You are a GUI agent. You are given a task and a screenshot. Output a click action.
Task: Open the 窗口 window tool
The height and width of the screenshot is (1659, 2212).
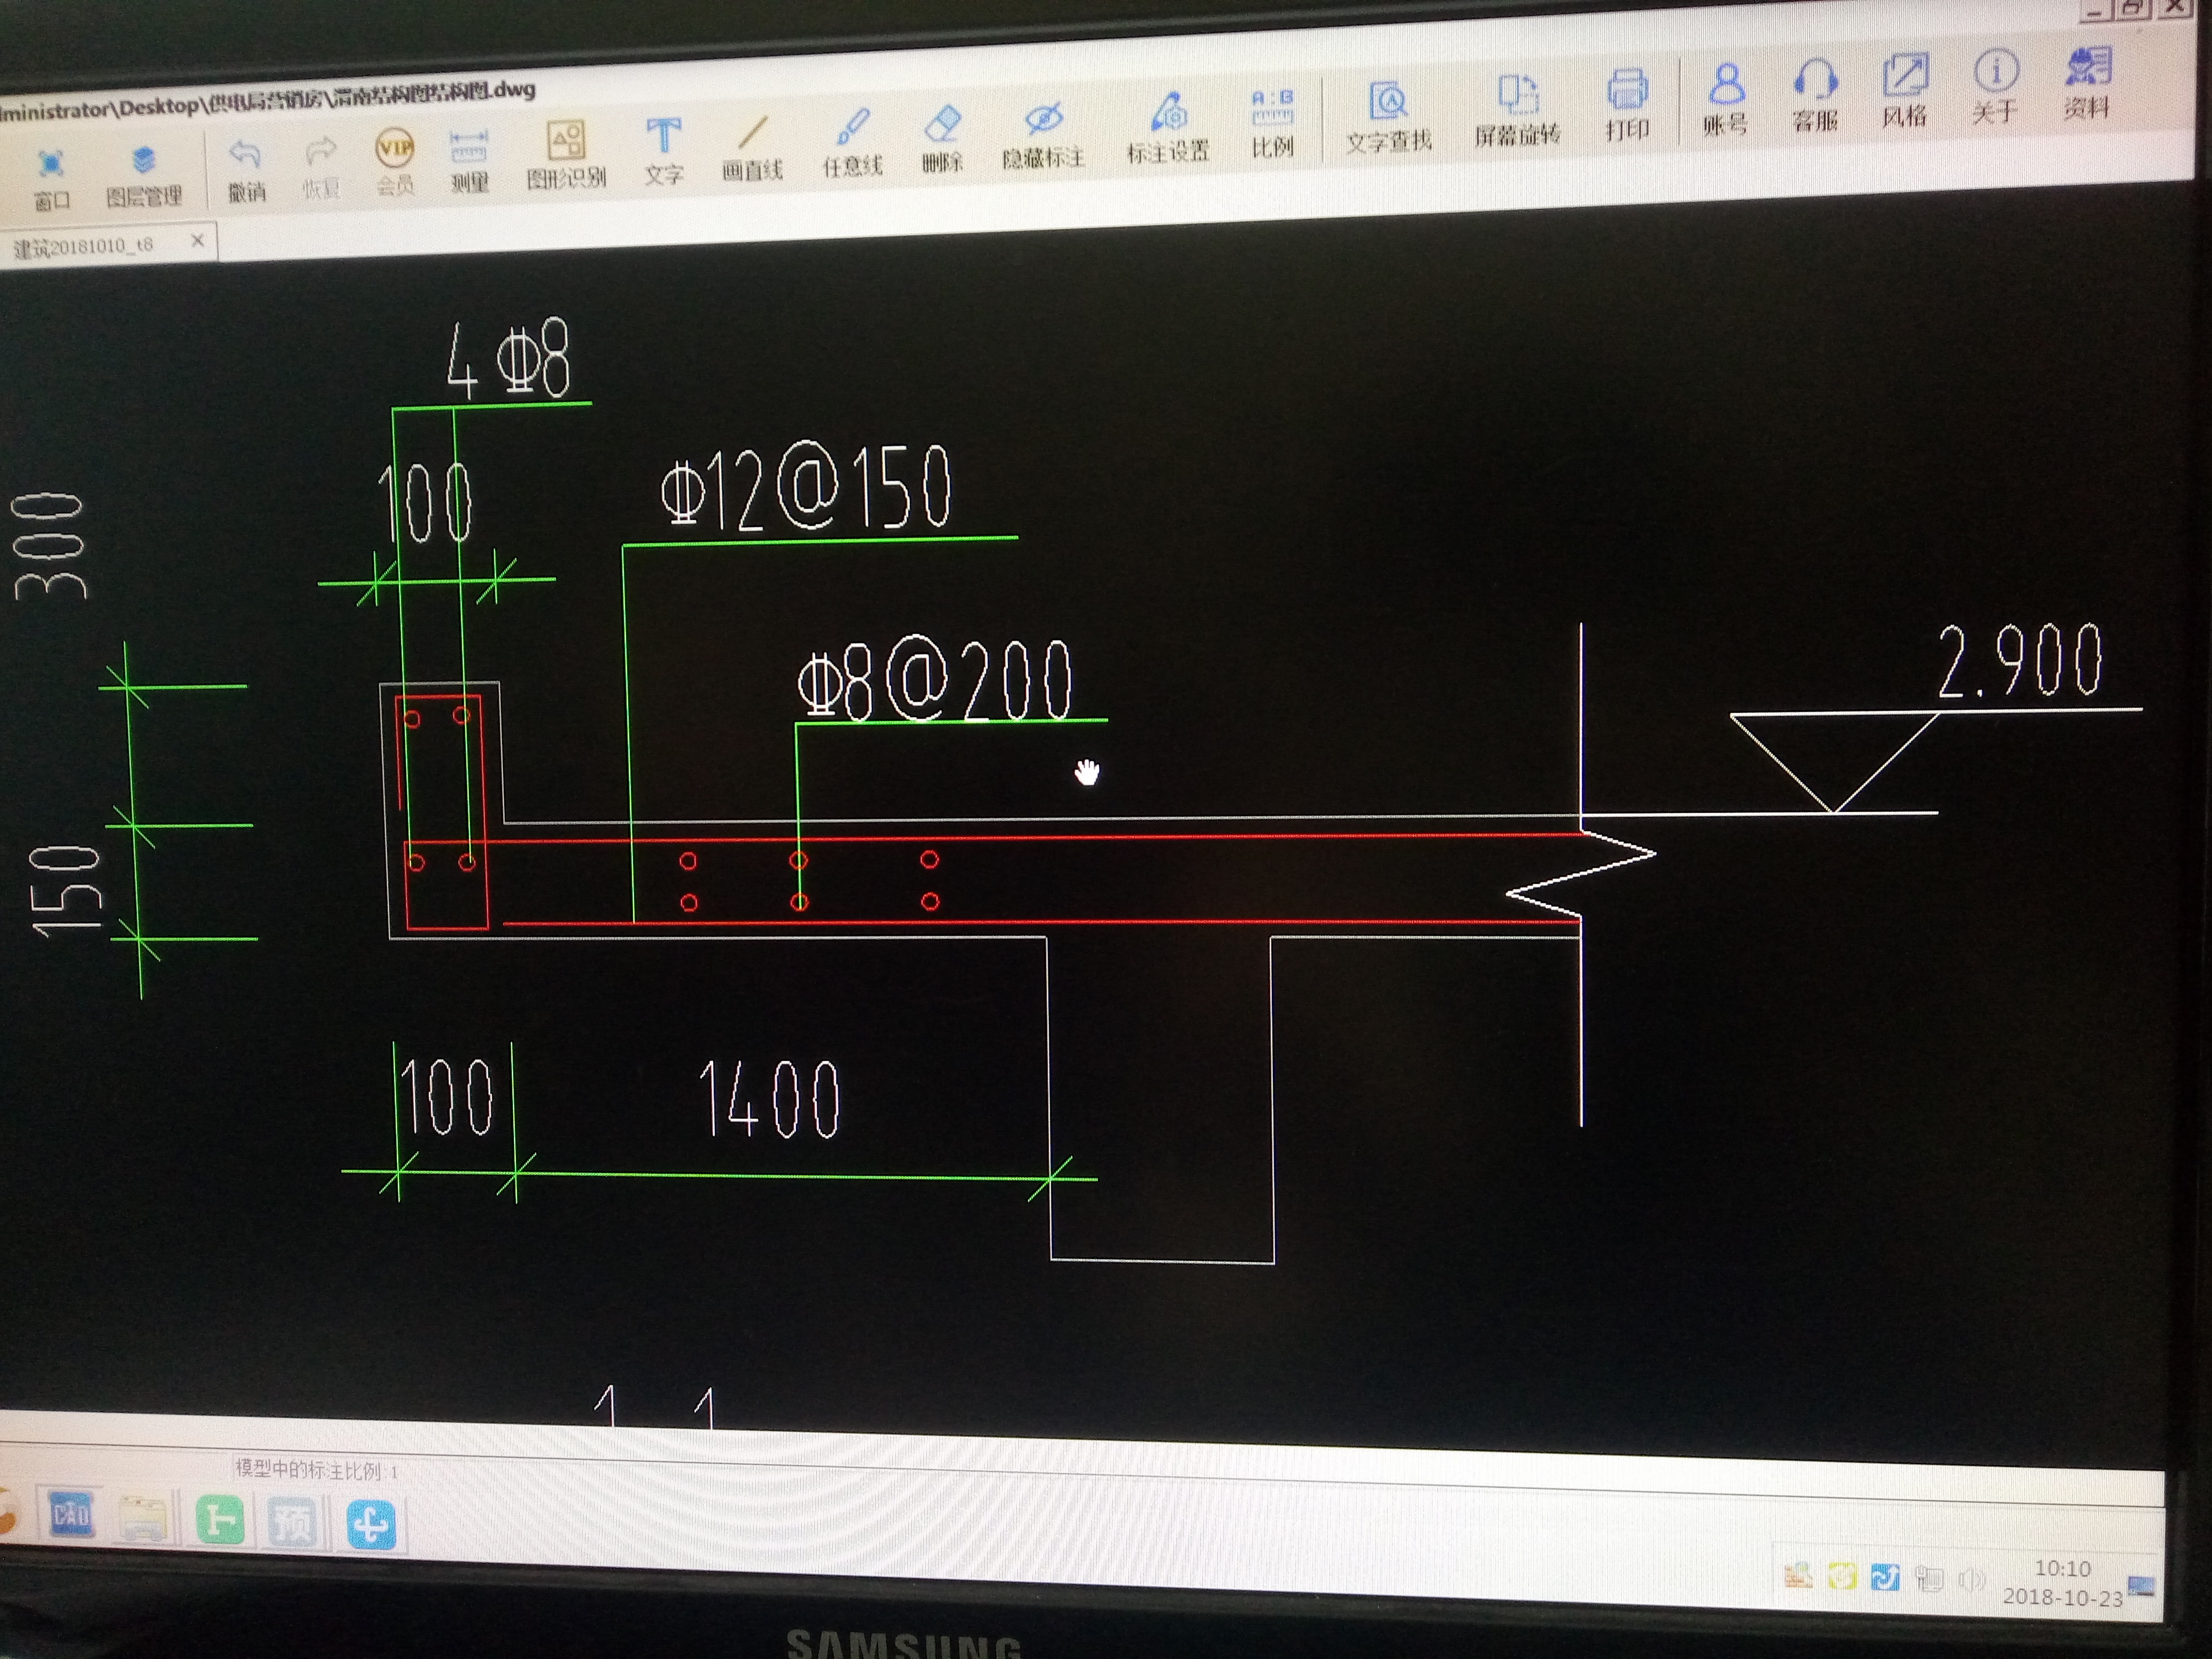click(51, 179)
